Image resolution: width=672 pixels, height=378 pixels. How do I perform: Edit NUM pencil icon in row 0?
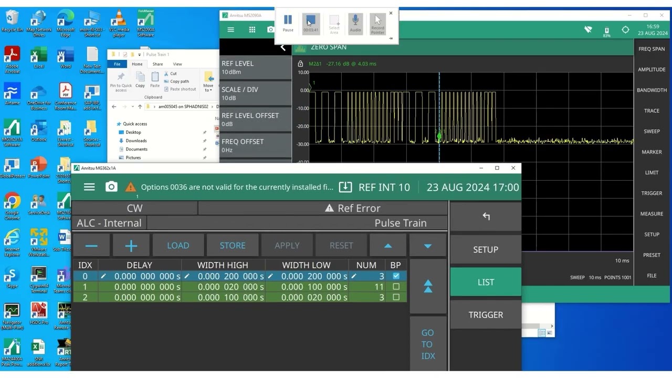pyautogui.click(x=354, y=276)
